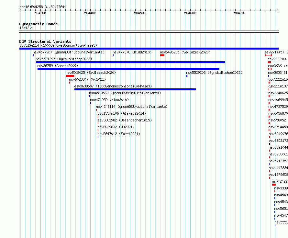Select the black esv3652173 variant marker

(270, 144)
